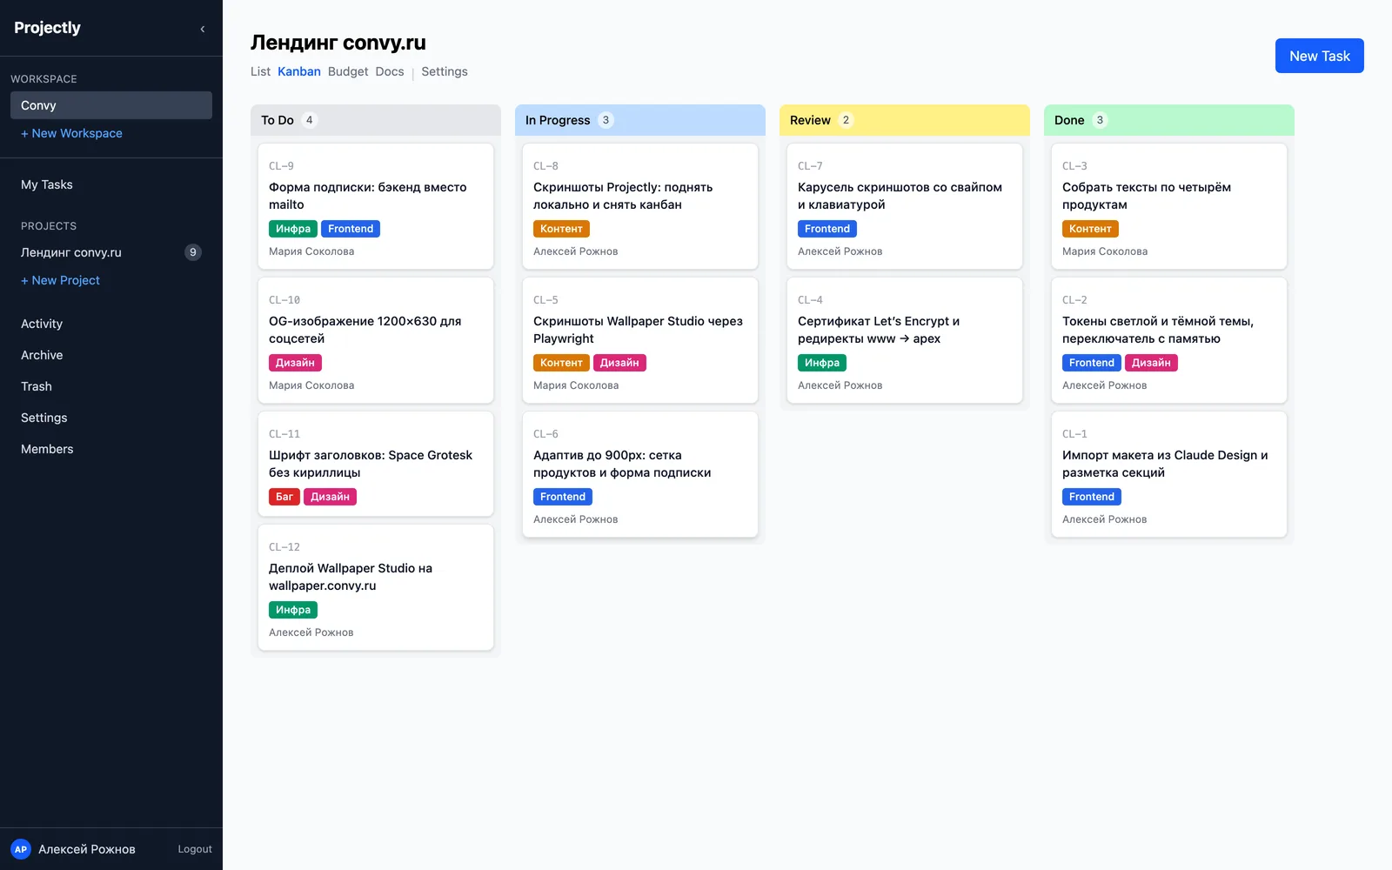Add a new project
1392x870 pixels.
coord(60,280)
